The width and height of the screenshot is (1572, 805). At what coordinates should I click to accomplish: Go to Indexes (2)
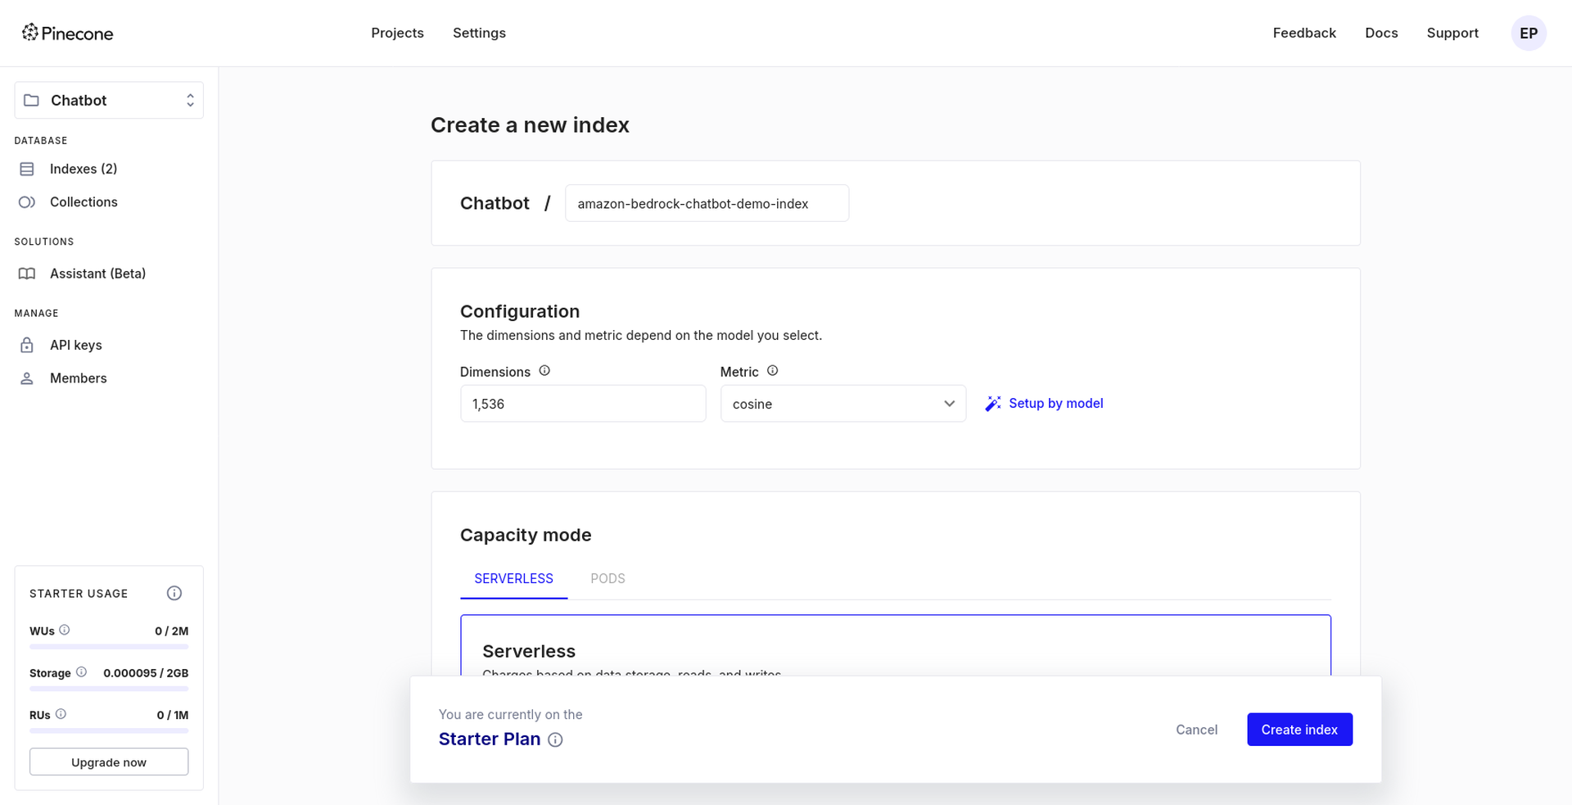84,169
